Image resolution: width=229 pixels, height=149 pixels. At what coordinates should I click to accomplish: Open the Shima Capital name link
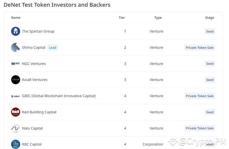coord(34,48)
